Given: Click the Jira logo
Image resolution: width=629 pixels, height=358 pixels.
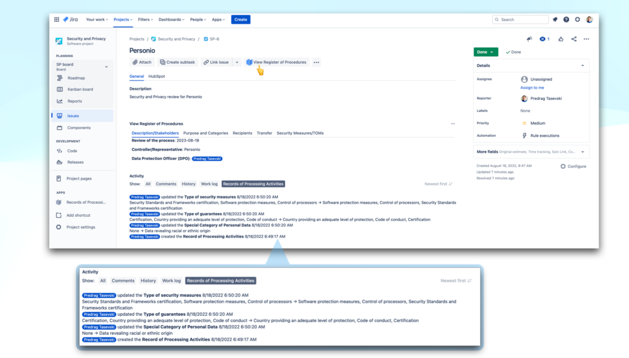Looking at the screenshot, I should click(x=70, y=19).
